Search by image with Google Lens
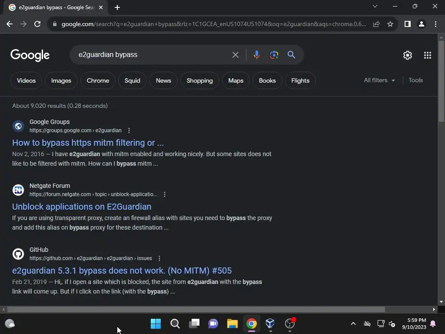The height and width of the screenshot is (334, 445). click(x=274, y=54)
